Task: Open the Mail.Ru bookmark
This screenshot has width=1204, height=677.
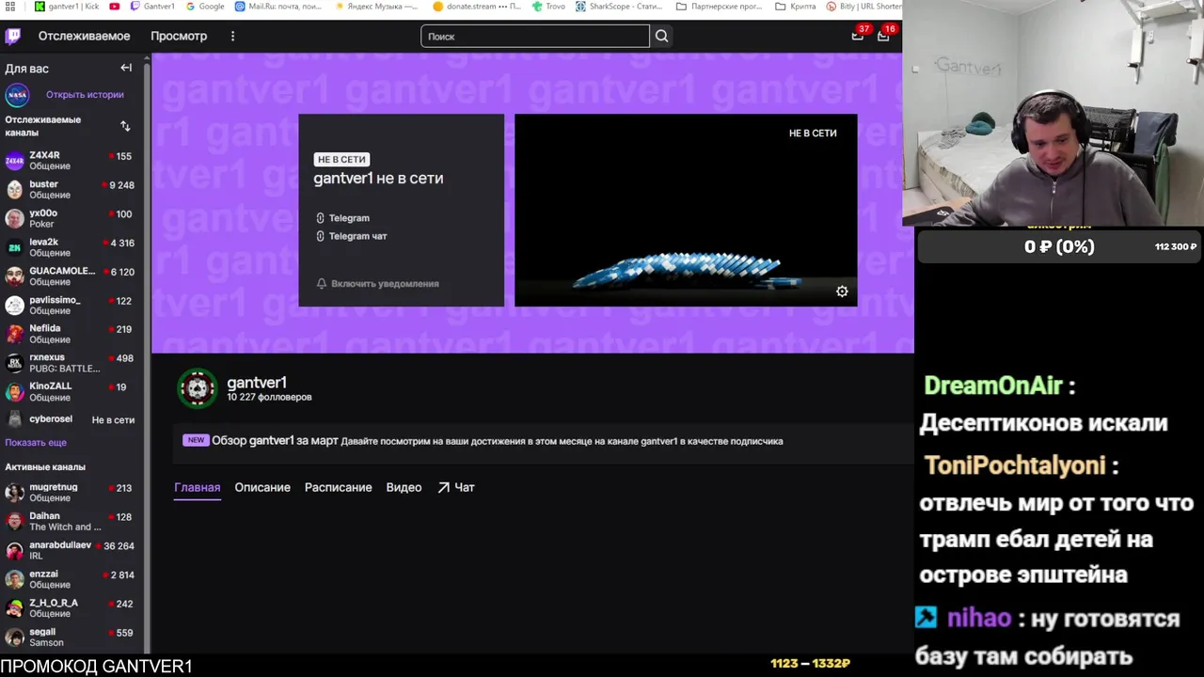Action: click(278, 7)
